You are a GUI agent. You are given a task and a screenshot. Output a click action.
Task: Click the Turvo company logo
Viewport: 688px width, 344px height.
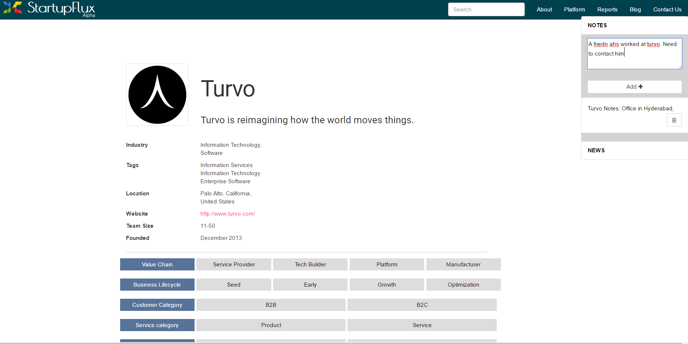coord(157,95)
